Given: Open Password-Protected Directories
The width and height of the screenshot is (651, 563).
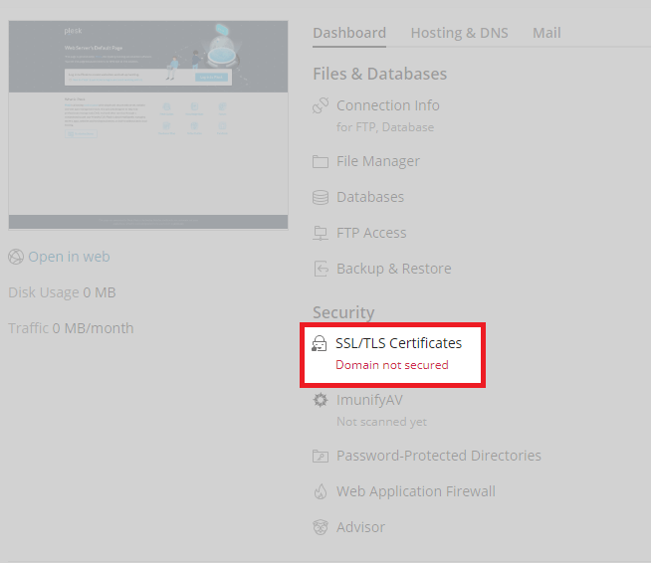Looking at the screenshot, I should pos(439,456).
